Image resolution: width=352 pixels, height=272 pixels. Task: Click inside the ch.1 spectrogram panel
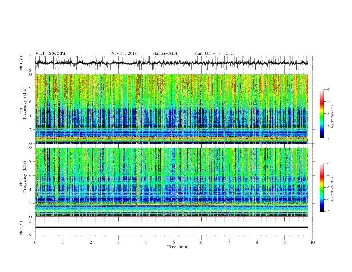(x=171, y=108)
